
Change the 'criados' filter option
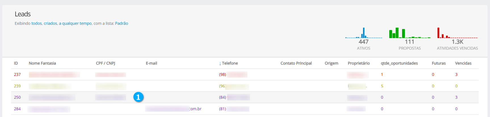pyautogui.click(x=50, y=23)
